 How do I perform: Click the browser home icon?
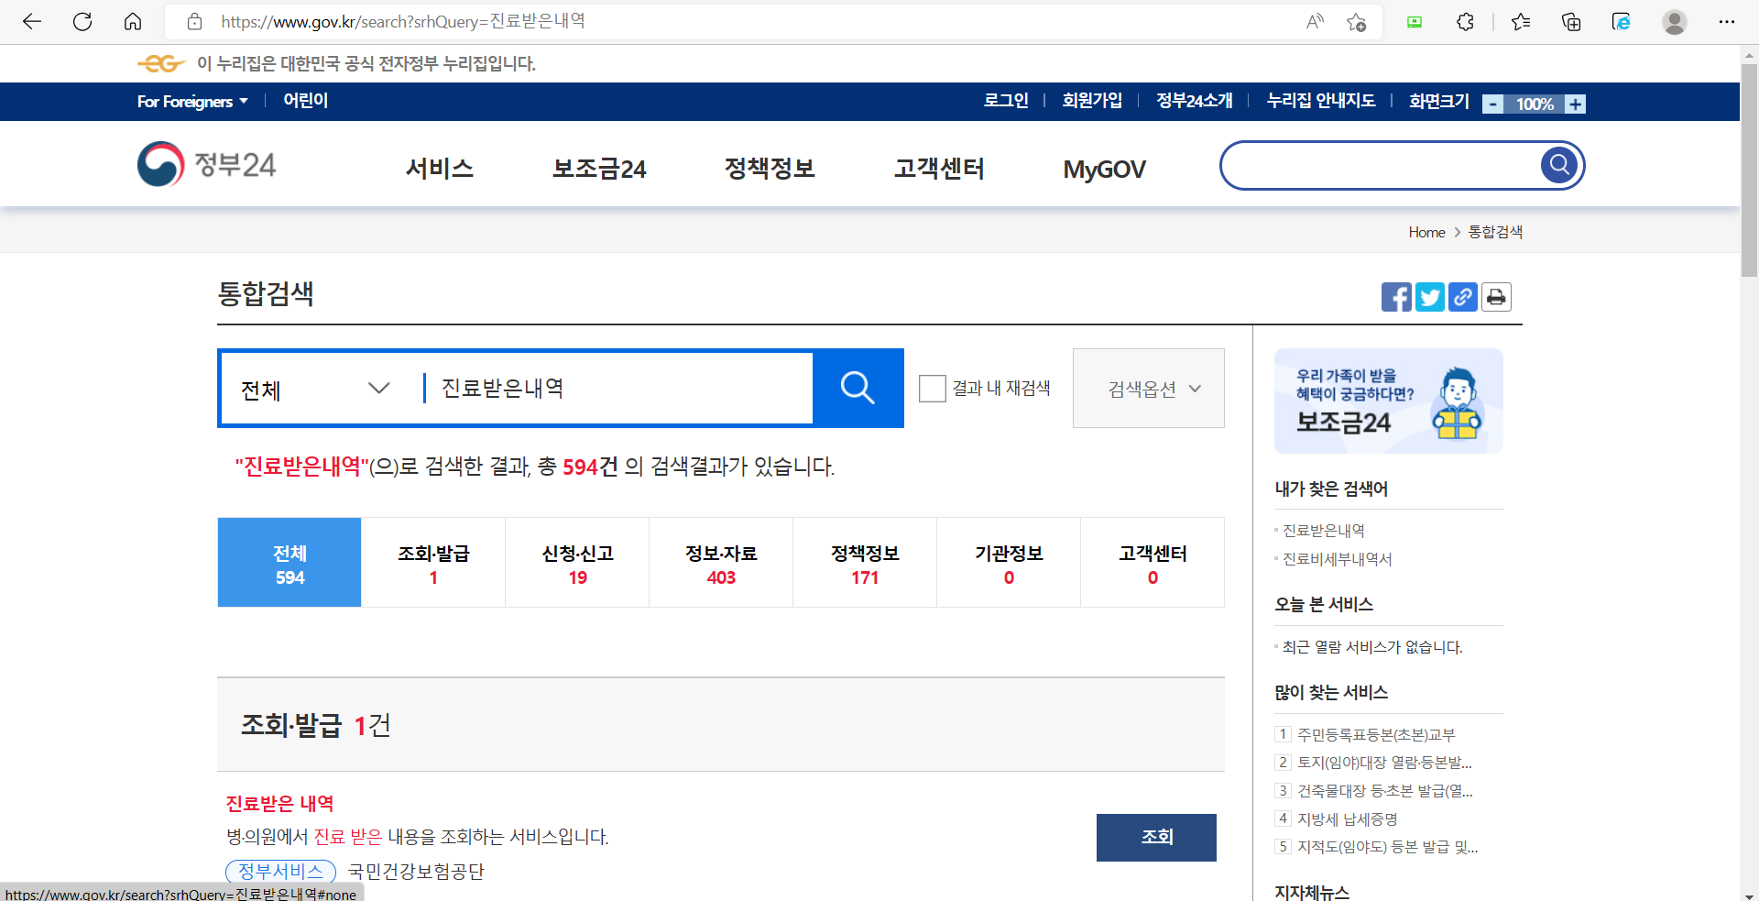click(133, 21)
